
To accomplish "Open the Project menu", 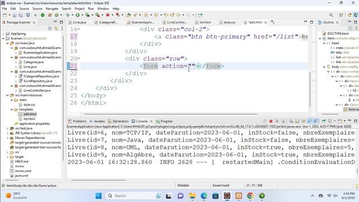I will 80,8.
